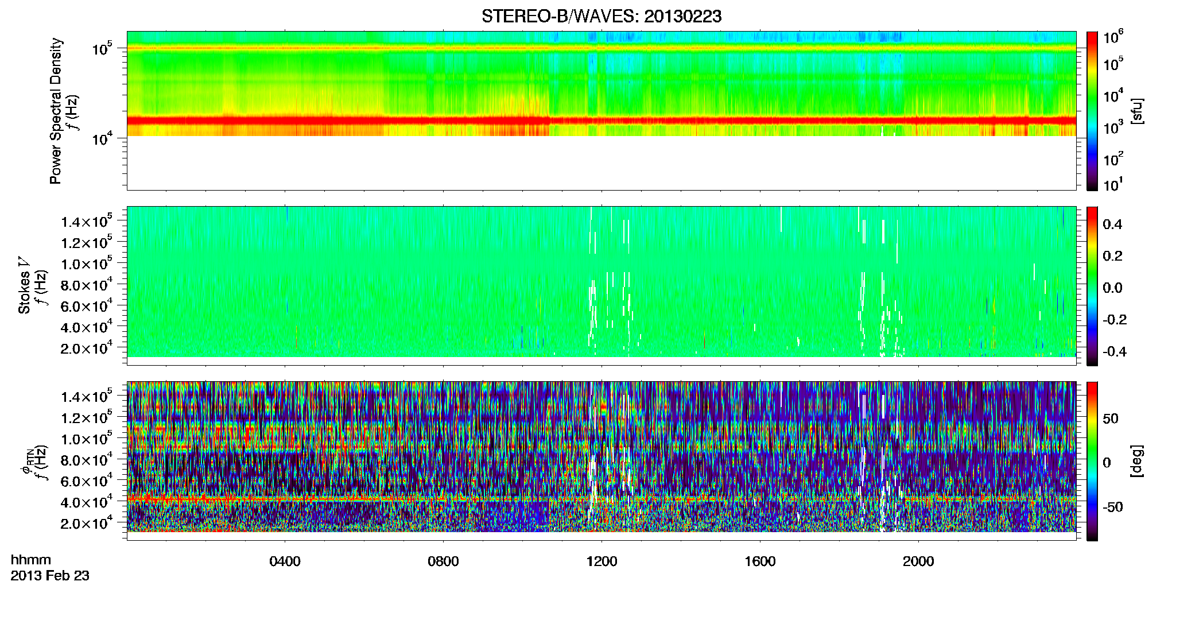Click the 0.4 Stokes color bar value
Screen dimensions: 1203x620
[1112, 224]
